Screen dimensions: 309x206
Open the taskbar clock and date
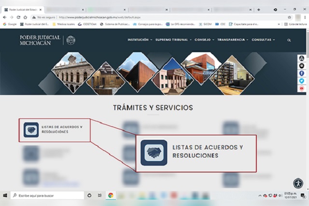291,195
